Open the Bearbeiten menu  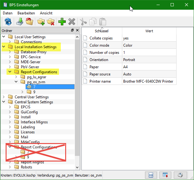coord(26,13)
